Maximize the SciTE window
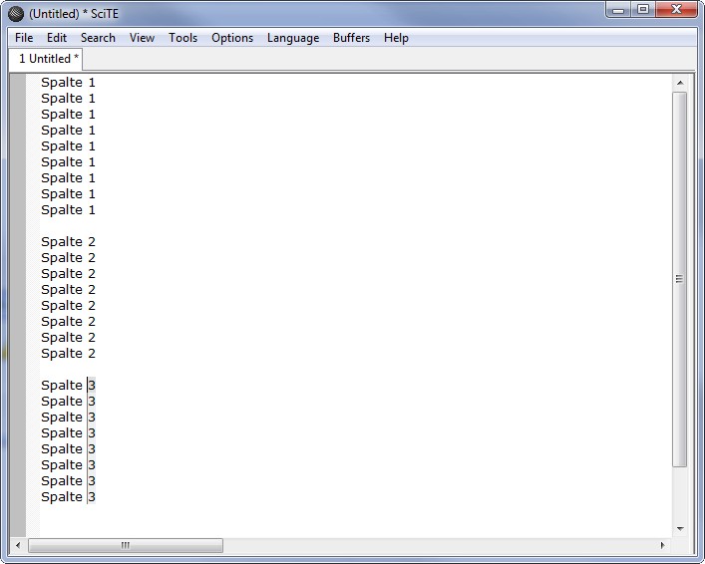705x564 pixels. 643,10
